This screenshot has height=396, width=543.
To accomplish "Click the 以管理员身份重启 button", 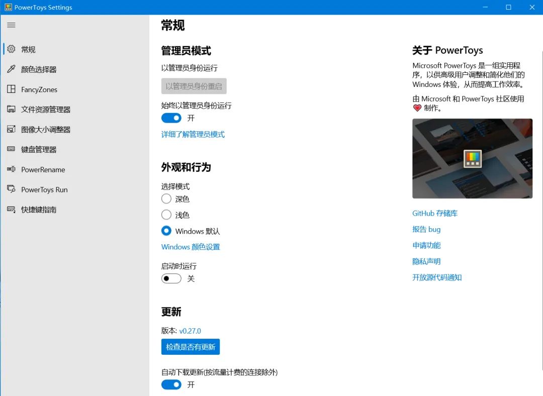I will pos(194,86).
